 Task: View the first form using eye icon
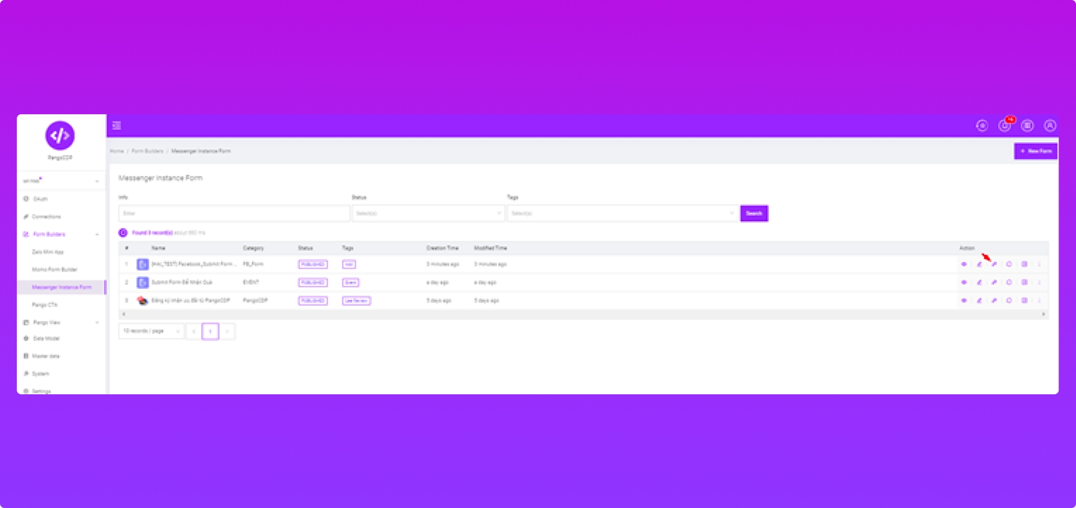(964, 264)
